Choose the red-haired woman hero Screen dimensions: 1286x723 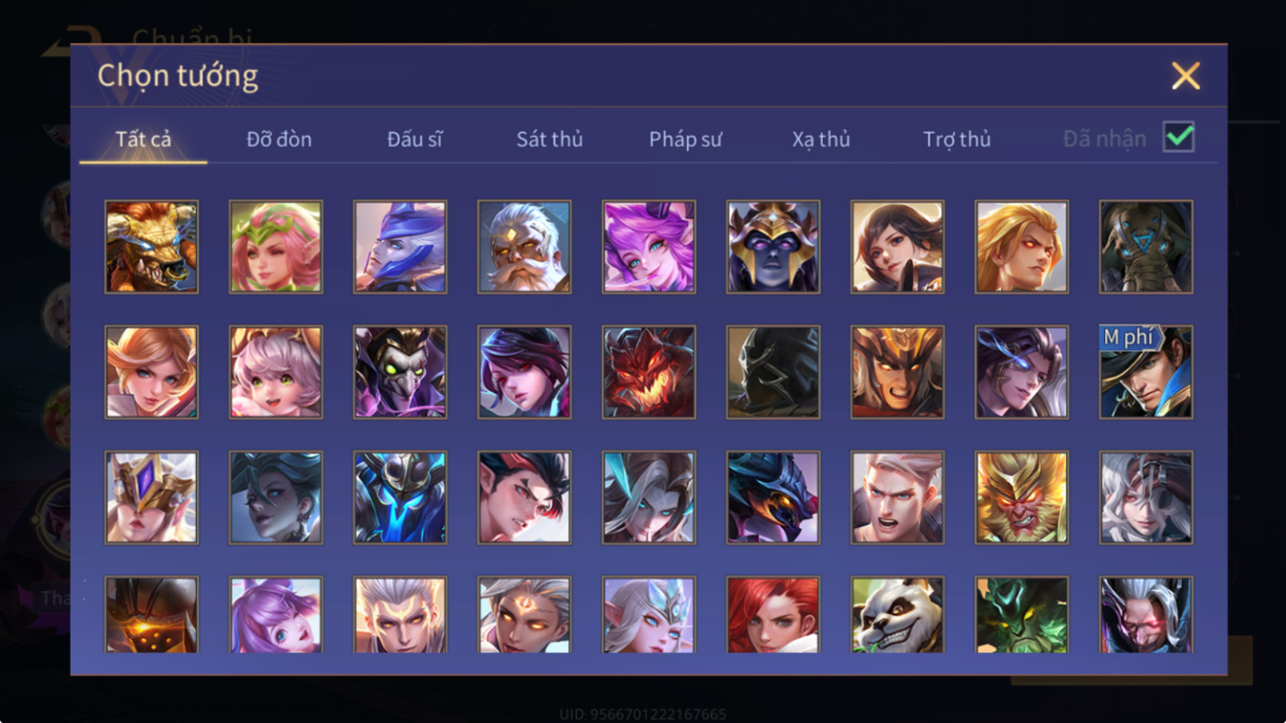click(x=773, y=615)
